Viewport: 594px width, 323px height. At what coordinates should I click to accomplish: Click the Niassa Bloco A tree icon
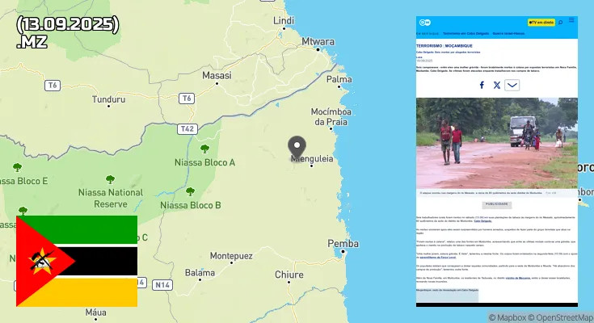[204, 149]
